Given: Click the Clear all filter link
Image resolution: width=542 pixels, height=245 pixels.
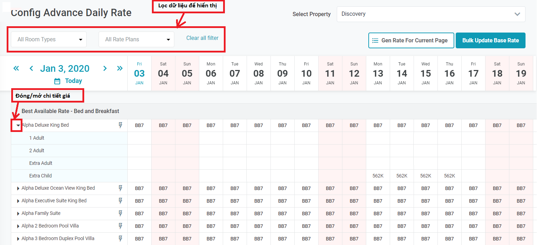Looking at the screenshot, I should coord(202,38).
